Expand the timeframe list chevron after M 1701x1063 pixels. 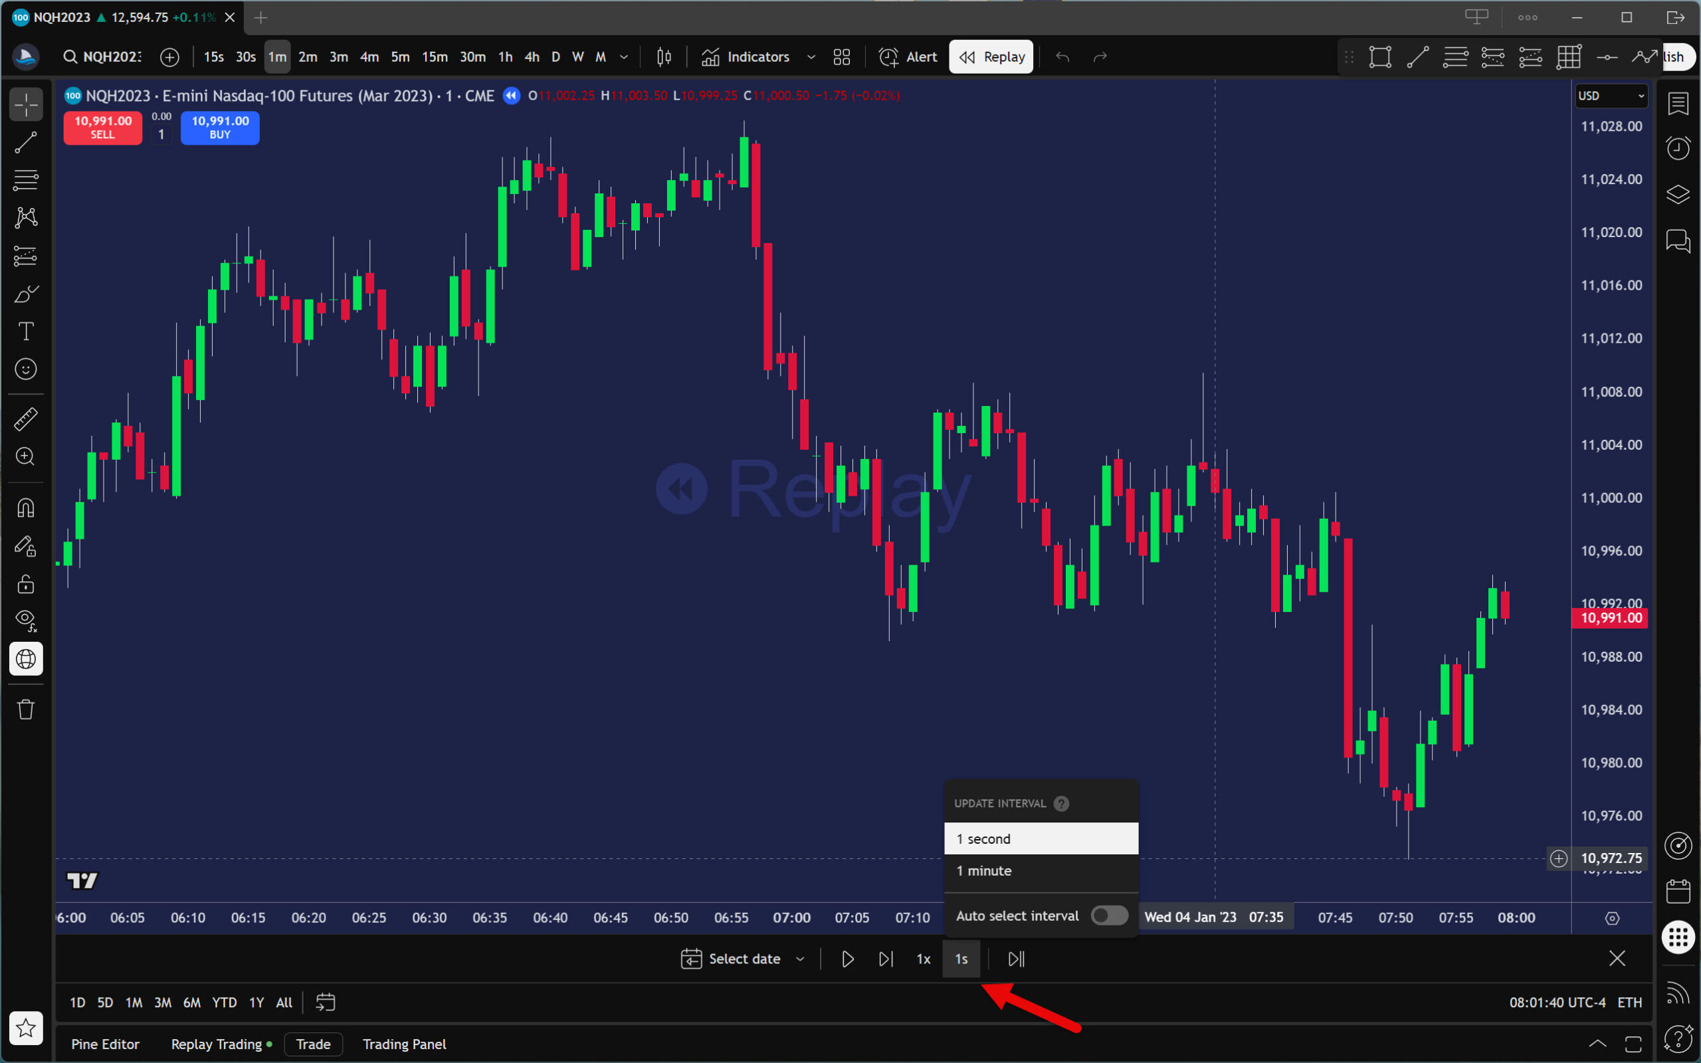coord(623,57)
